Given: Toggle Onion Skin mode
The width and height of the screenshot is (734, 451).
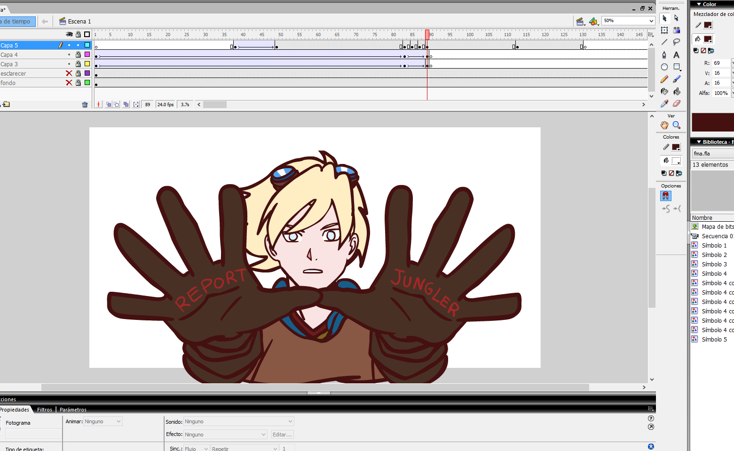Looking at the screenshot, I should 109,104.
